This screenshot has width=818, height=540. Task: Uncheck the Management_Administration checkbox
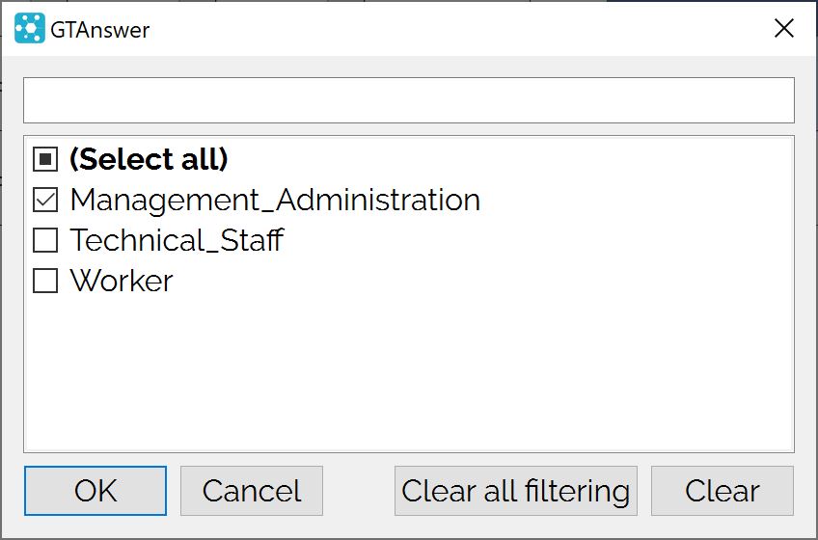[x=45, y=200]
